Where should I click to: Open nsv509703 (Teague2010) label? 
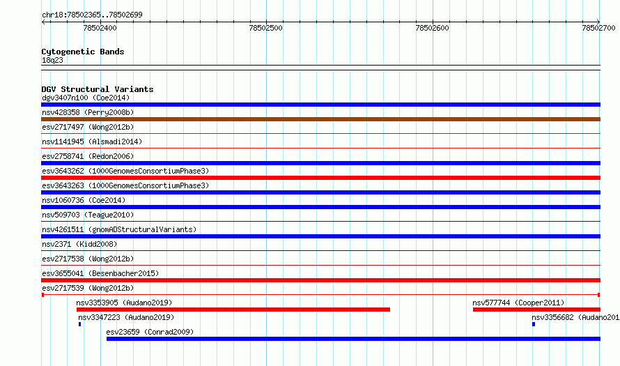pos(88,215)
